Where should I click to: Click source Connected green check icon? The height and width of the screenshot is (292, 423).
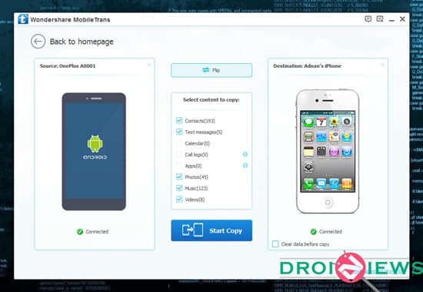80,232
